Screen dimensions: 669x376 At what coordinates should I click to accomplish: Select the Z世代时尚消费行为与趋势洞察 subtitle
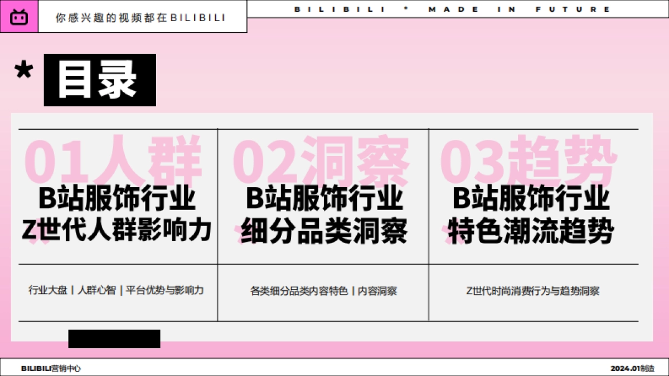pyautogui.click(x=534, y=290)
